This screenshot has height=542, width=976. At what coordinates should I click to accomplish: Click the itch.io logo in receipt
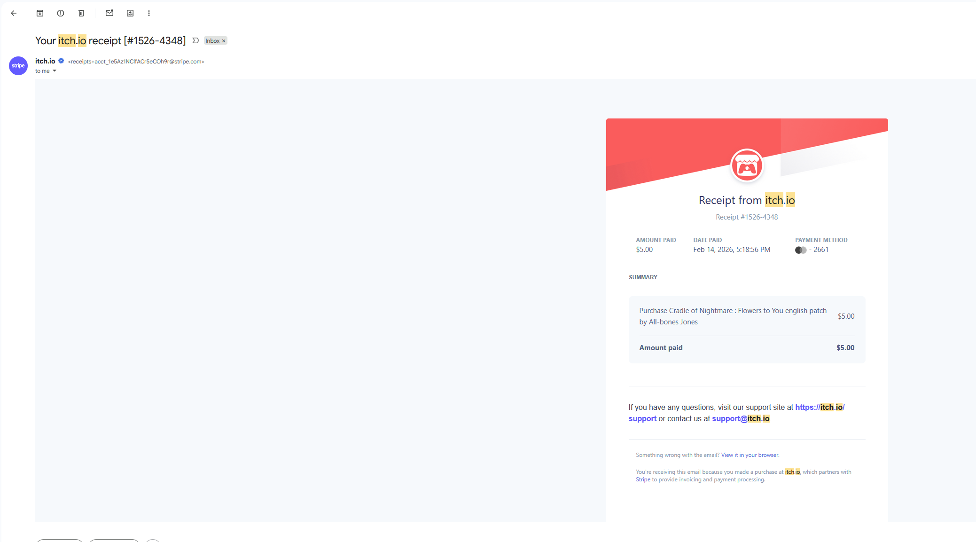(x=747, y=165)
